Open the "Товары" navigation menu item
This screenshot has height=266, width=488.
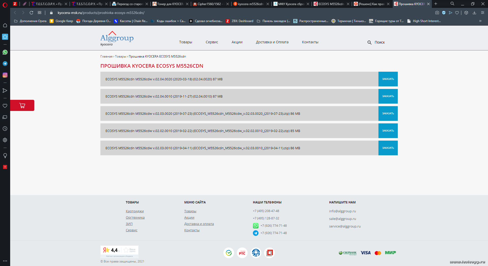186,42
